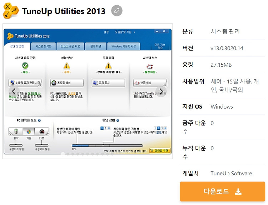Click the yellow 온라인 구매 button
The width and height of the screenshot is (268, 205).
click(x=160, y=150)
